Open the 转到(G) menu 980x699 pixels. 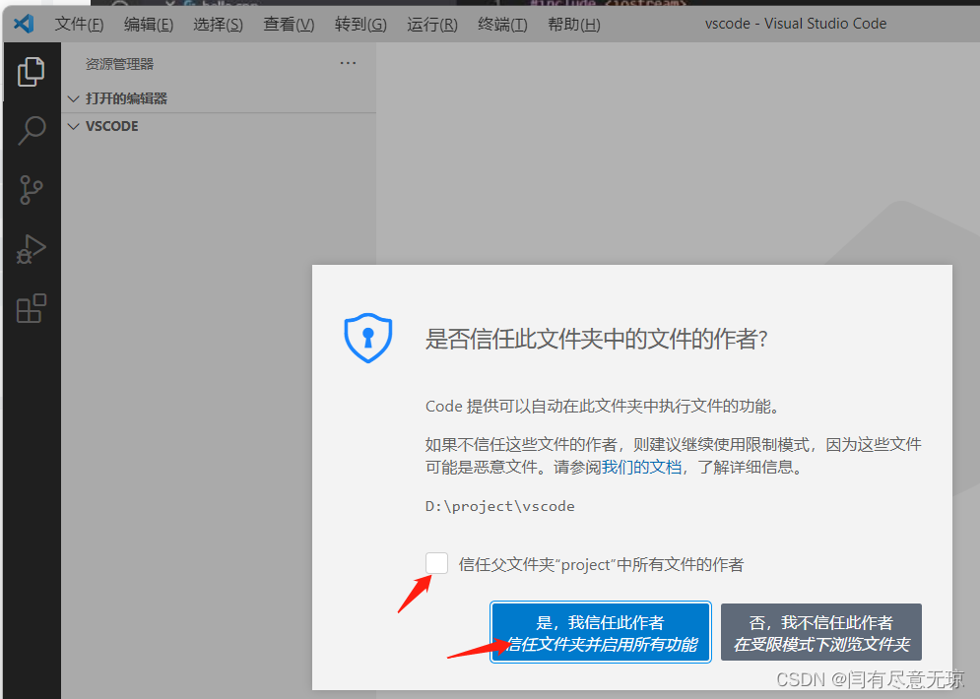360,25
